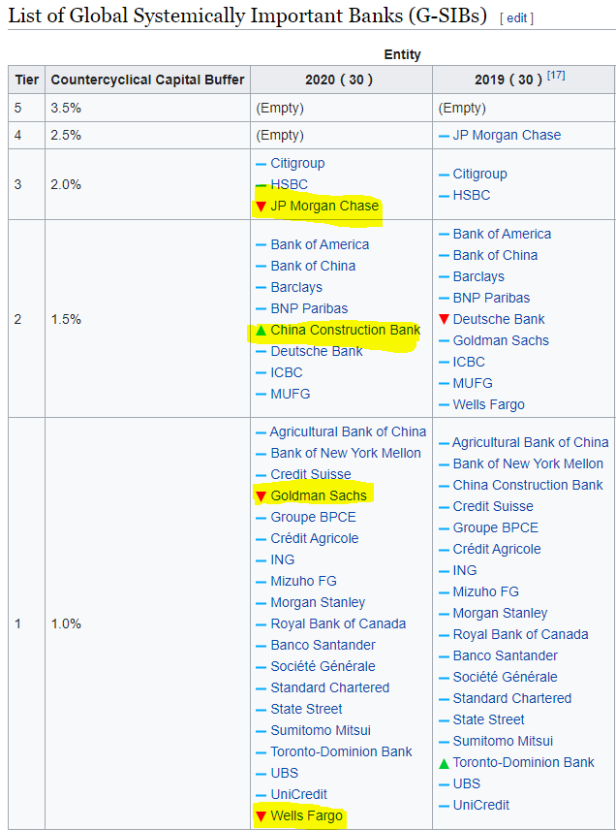Open Sumitomo Mitsui in 2020 column
The height and width of the screenshot is (830, 616).
(321, 730)
